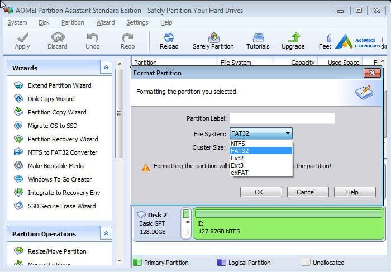Open the Settings menu
The width and height of the screenshot is (391, 272).
pos(137,22)
